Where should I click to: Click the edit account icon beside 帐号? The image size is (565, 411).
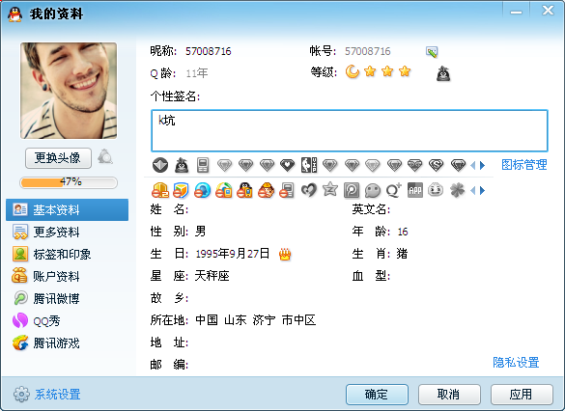432,51
